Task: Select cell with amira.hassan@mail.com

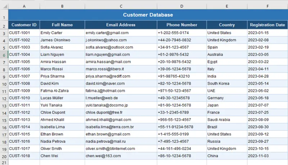Action: (121, 62)
